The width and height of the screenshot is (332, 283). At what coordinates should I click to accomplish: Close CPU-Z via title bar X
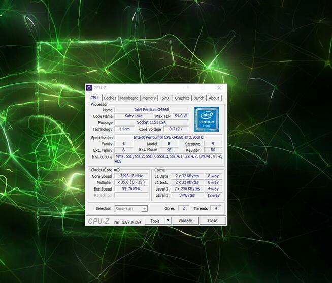click(x=219, y=88)
